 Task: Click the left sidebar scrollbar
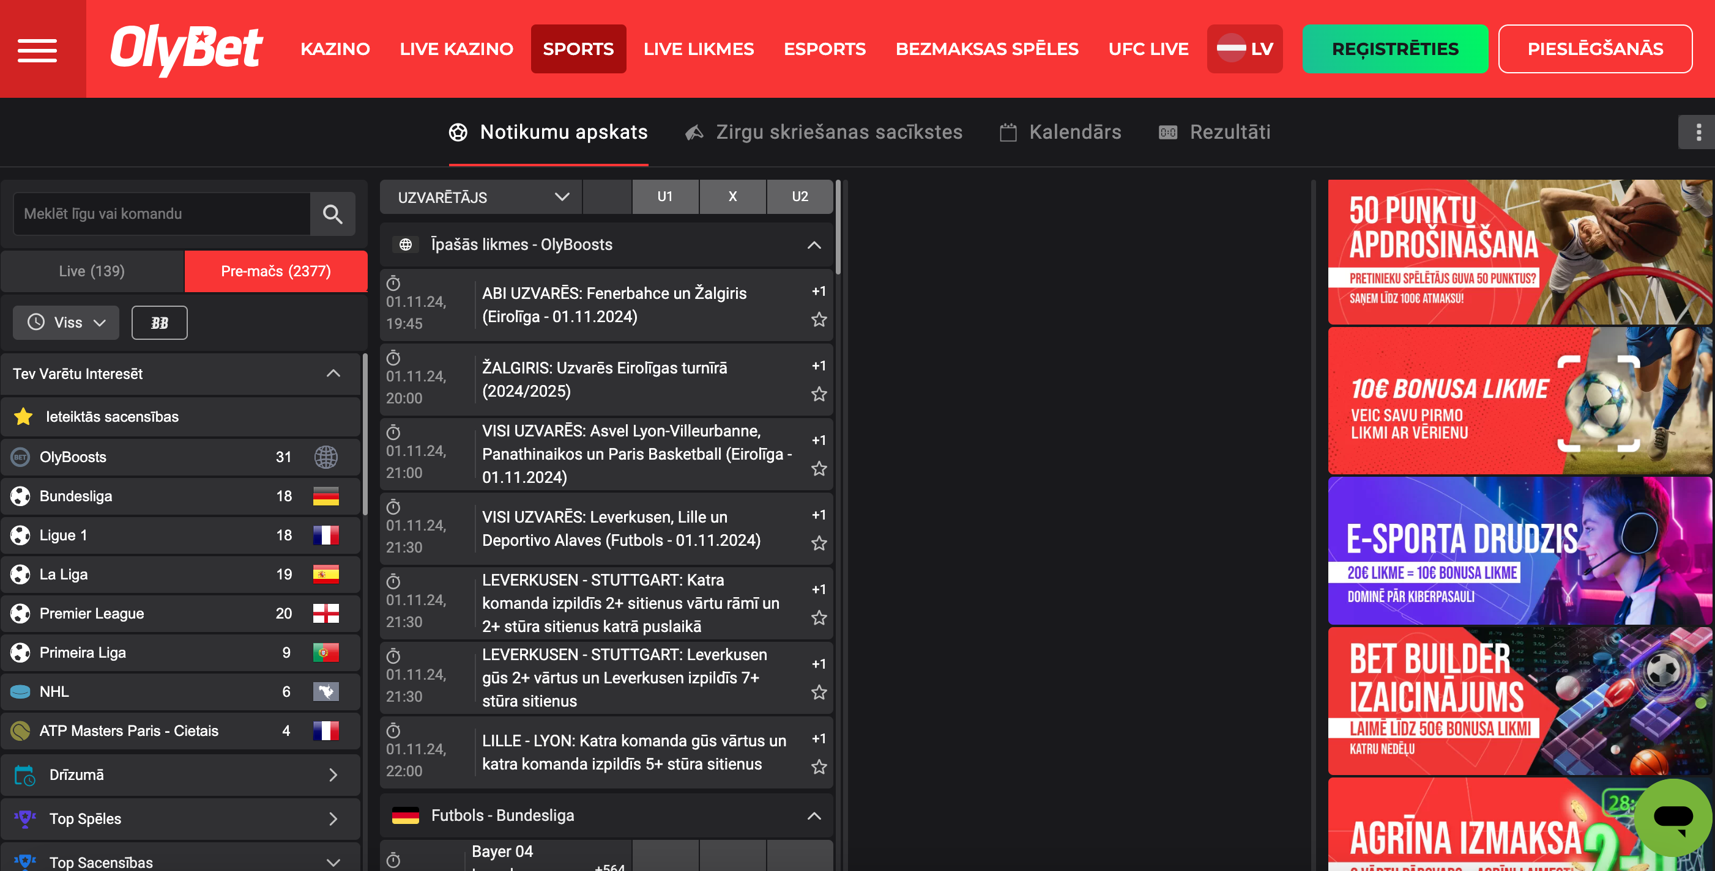point(365,435)
